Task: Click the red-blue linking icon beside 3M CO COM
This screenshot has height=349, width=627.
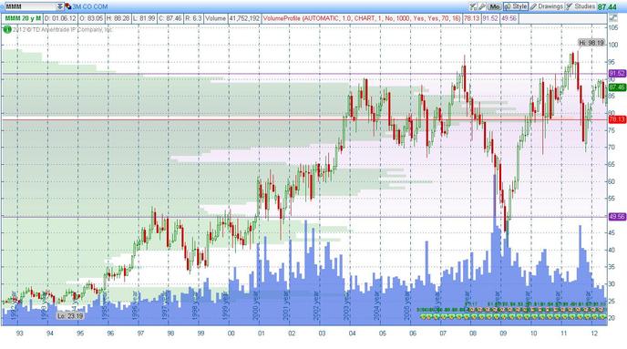Action: click(x=67, y=6)
